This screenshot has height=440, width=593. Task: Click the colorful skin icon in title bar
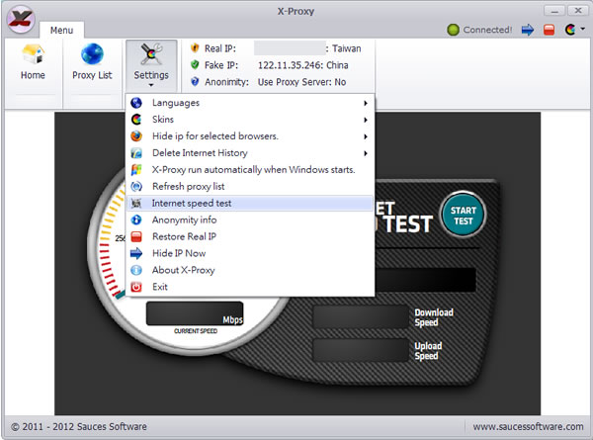pos(570,29)
